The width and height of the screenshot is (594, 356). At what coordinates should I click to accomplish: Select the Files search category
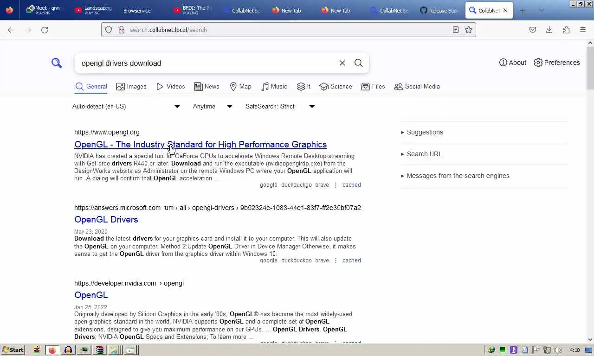pos(373,87)
